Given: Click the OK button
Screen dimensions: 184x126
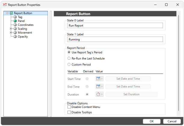Looking at the screenshot, I should pos(151,121).
